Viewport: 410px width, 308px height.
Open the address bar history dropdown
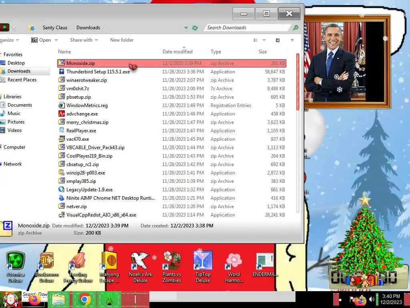point(186,28)
